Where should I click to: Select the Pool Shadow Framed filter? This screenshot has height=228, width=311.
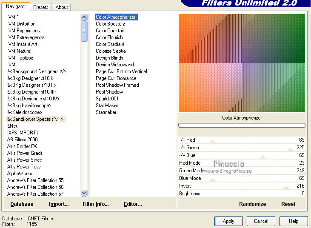tap(117, 85)
